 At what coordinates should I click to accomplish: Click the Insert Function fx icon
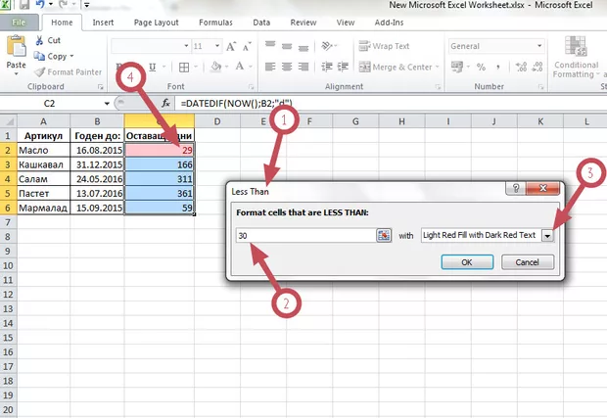[165, 103]
